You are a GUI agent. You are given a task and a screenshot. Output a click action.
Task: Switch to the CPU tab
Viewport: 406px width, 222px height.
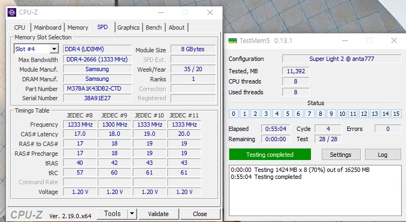[x=19, y=27]
